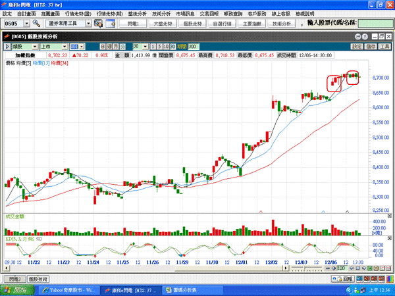Viewport: 395px width, 296px height.
Task: Choose the 10-minute interval button
Action: [166, 47]
